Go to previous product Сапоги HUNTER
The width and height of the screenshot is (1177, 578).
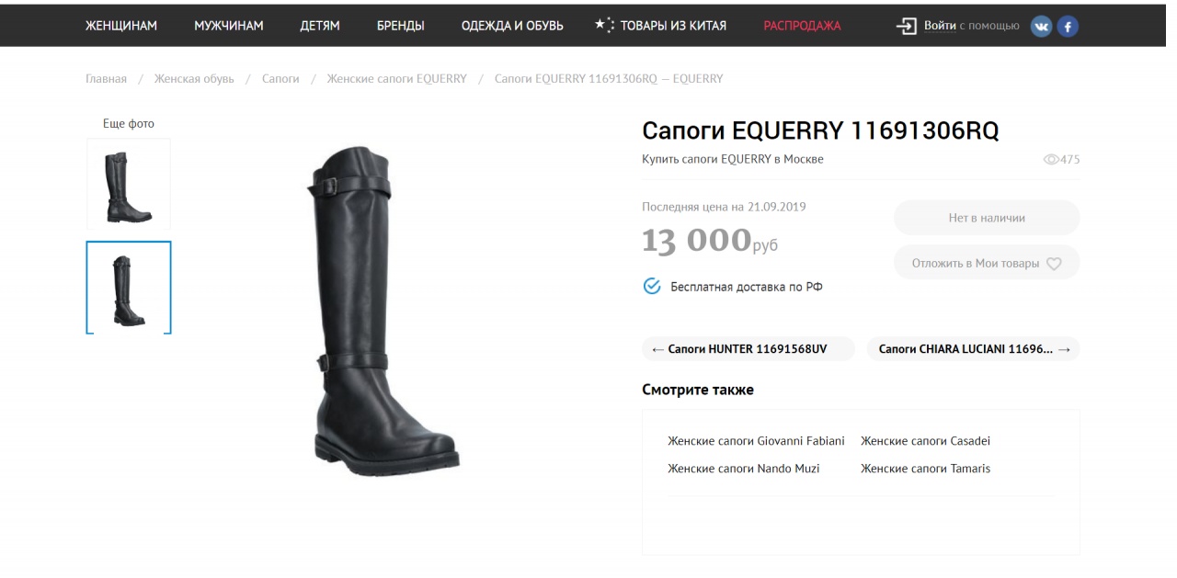(x=748, y=349)
